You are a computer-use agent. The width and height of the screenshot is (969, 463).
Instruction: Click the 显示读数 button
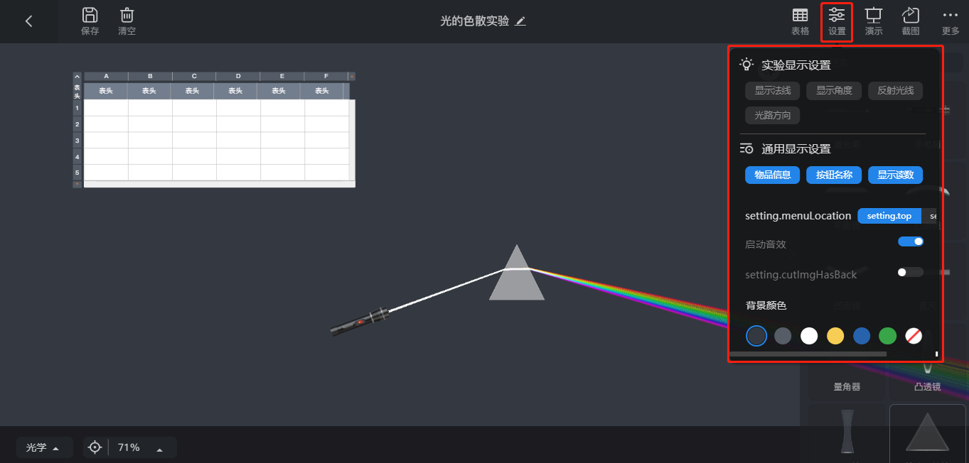(895, 175)
